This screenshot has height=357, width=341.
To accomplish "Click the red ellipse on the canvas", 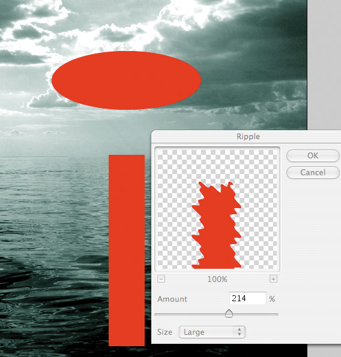I will [126, 80].
